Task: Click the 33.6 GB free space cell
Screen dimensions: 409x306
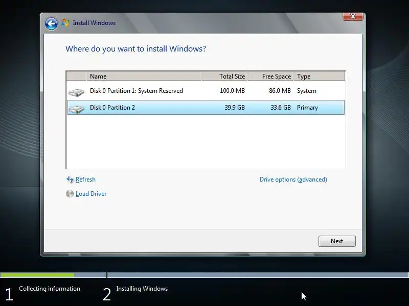Action: coord(281,108)
